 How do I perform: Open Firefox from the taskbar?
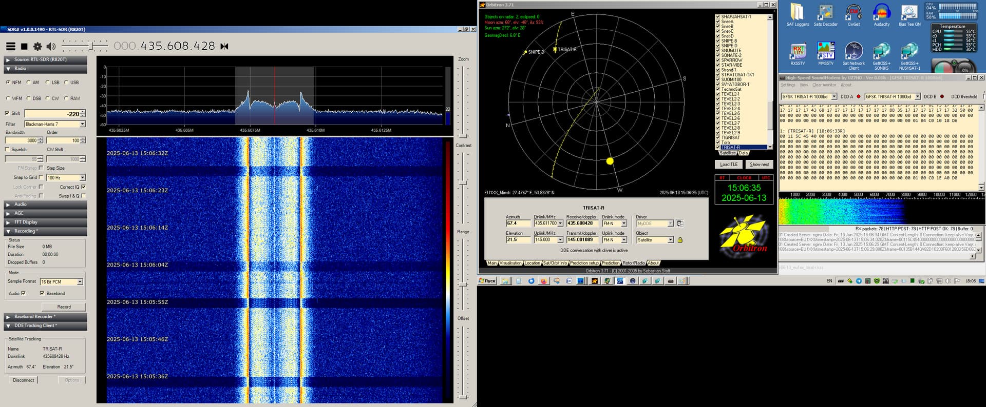tap(543, 281)
